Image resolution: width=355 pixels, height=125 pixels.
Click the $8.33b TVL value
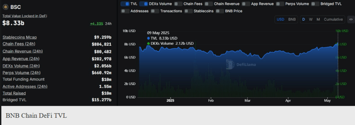coord(14,23)
